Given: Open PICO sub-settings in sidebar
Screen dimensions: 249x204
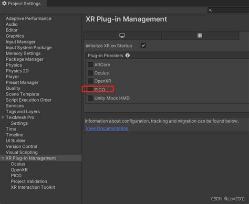Looking at the screenshot, I should click(x=16, y=176).
